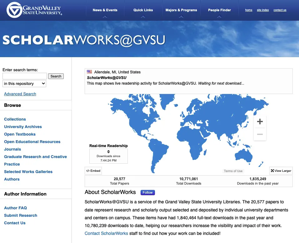Click the Real-time Readership downloads counter
299x243 pixels.
click(108, 156)
